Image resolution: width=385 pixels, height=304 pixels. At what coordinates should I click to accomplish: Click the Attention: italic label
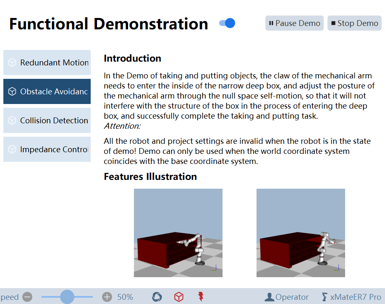coord(122,126)
